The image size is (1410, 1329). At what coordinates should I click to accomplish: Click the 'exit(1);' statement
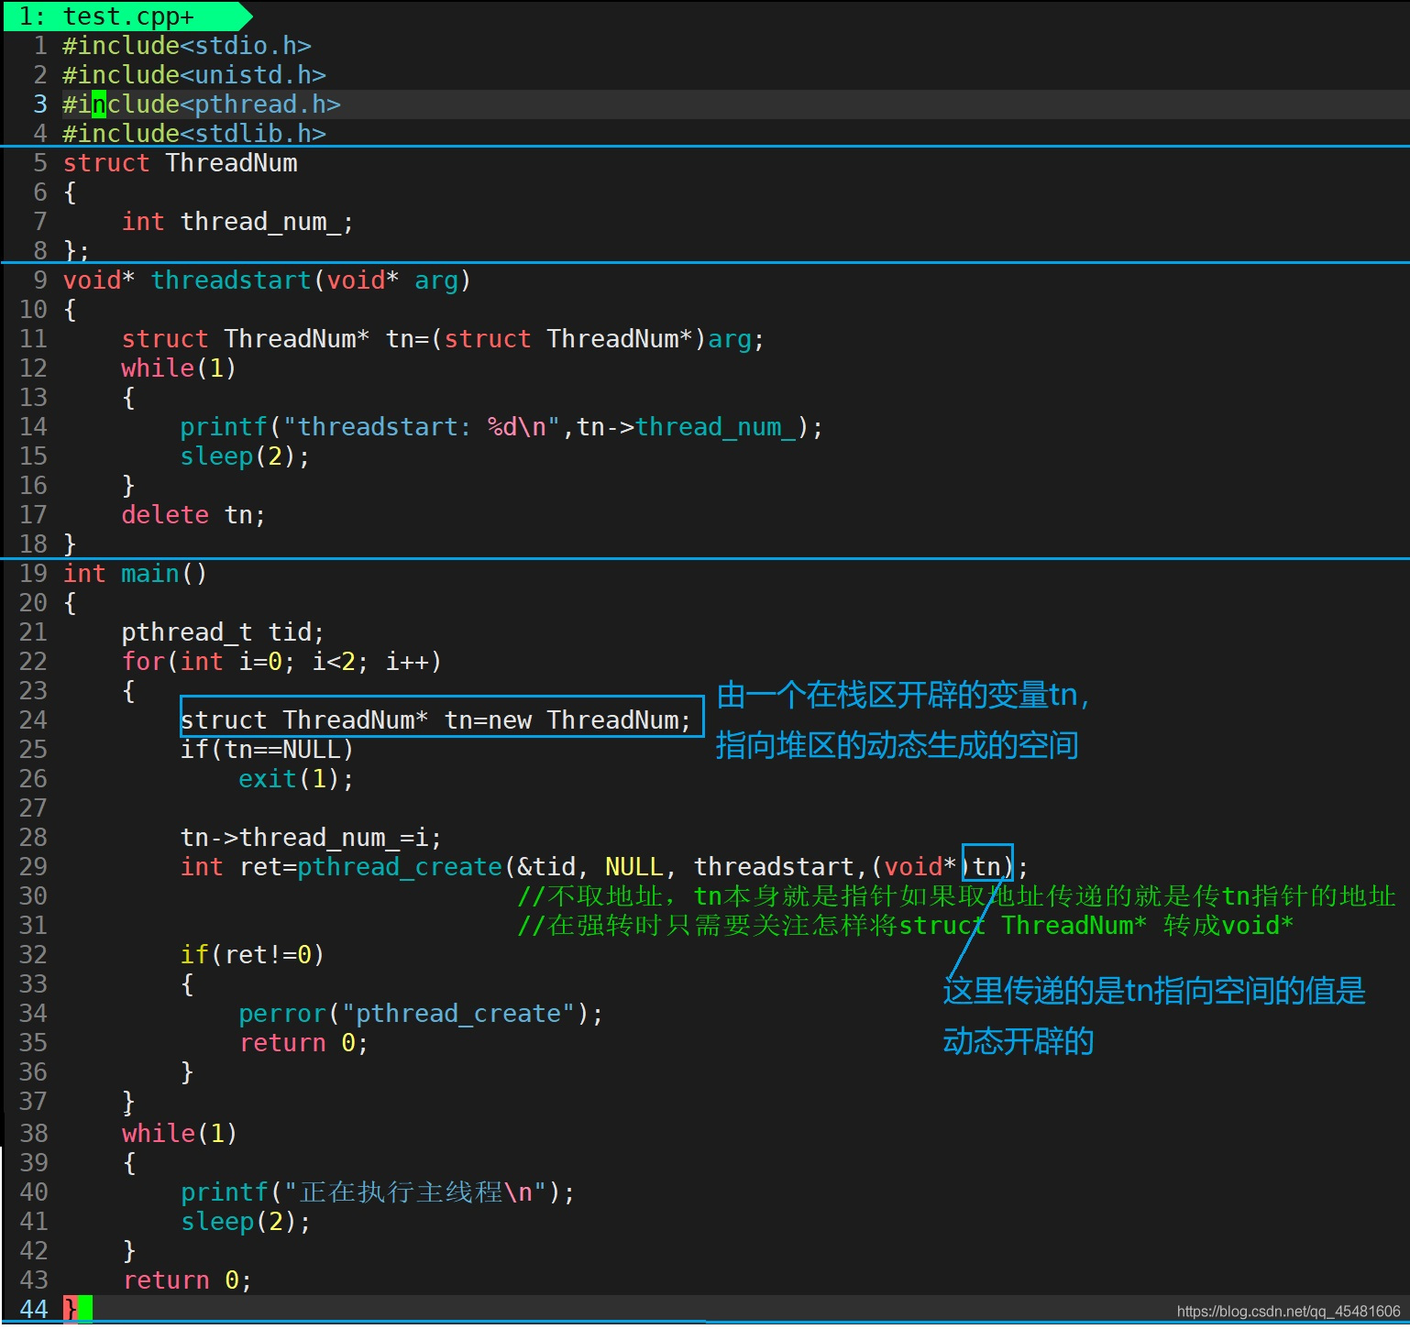click(x=296, y=779)
